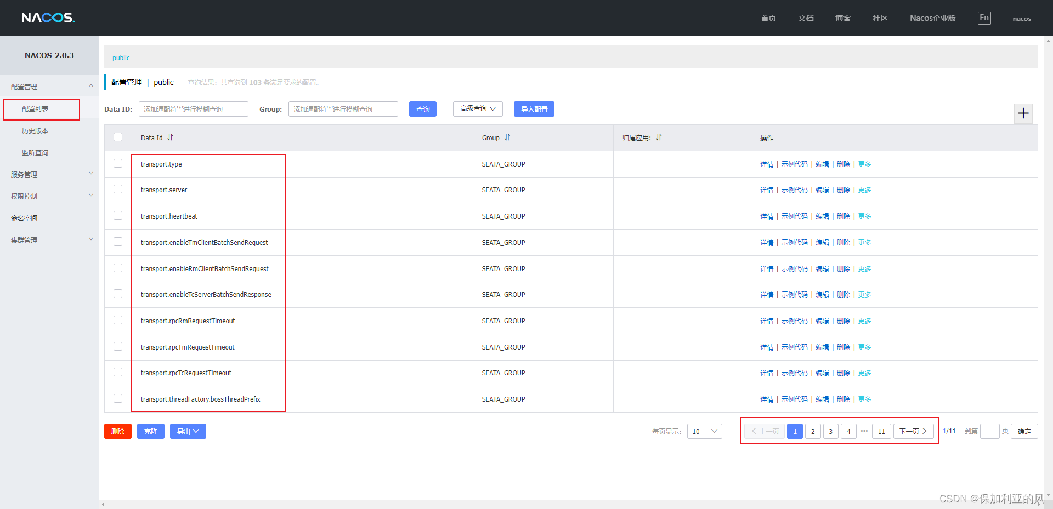Check transport.rpcTcRequestTimeout row checkbox
Image resolution: width=1053 pixels, height=509 pixels.
coord(118,372)
